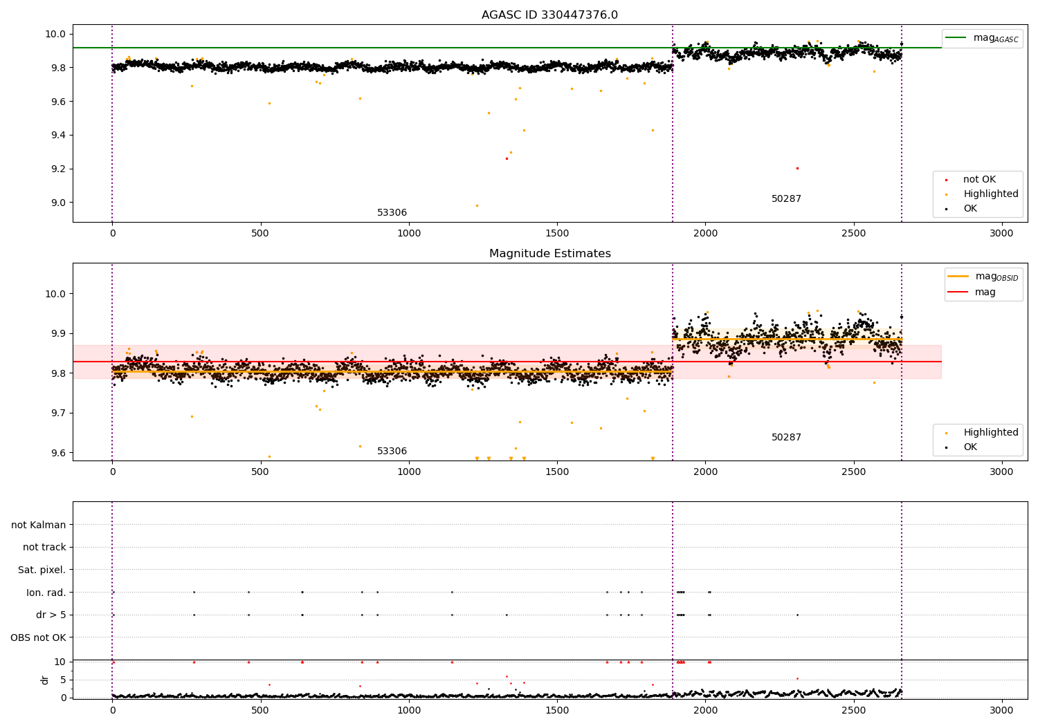Click the lowest orange outlier point in top plot
The width and height of the screenshot is (1038, 726).
pos(477,205)
